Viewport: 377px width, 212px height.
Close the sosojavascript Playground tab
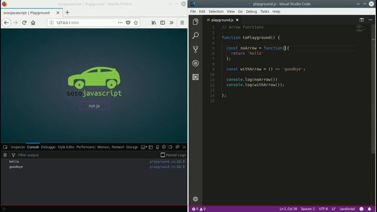click(58, 13)
